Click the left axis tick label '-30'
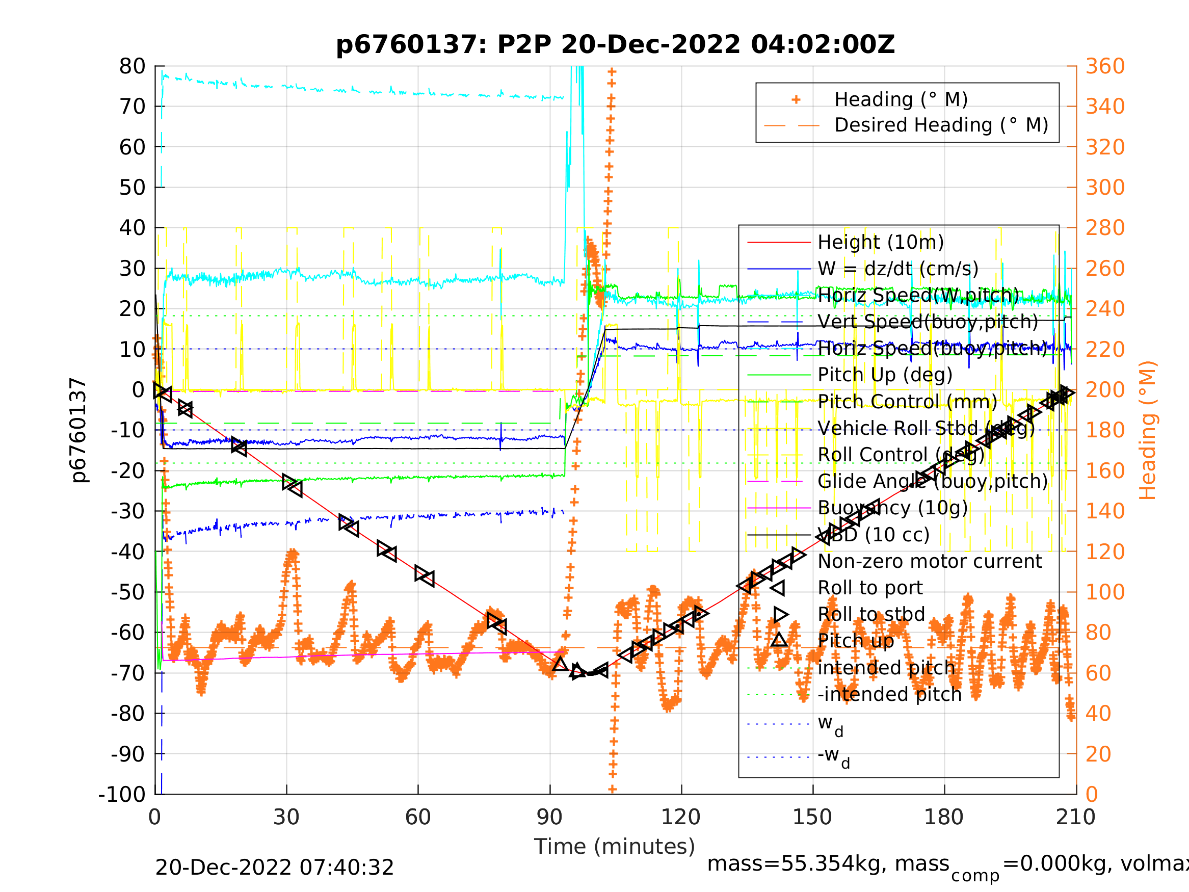 tap(128, 511)
